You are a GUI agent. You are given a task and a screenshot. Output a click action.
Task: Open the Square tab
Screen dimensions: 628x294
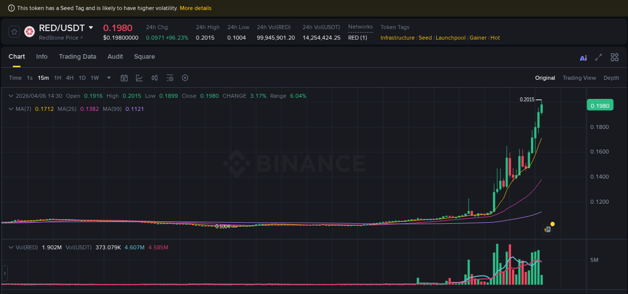coord(144,57)
